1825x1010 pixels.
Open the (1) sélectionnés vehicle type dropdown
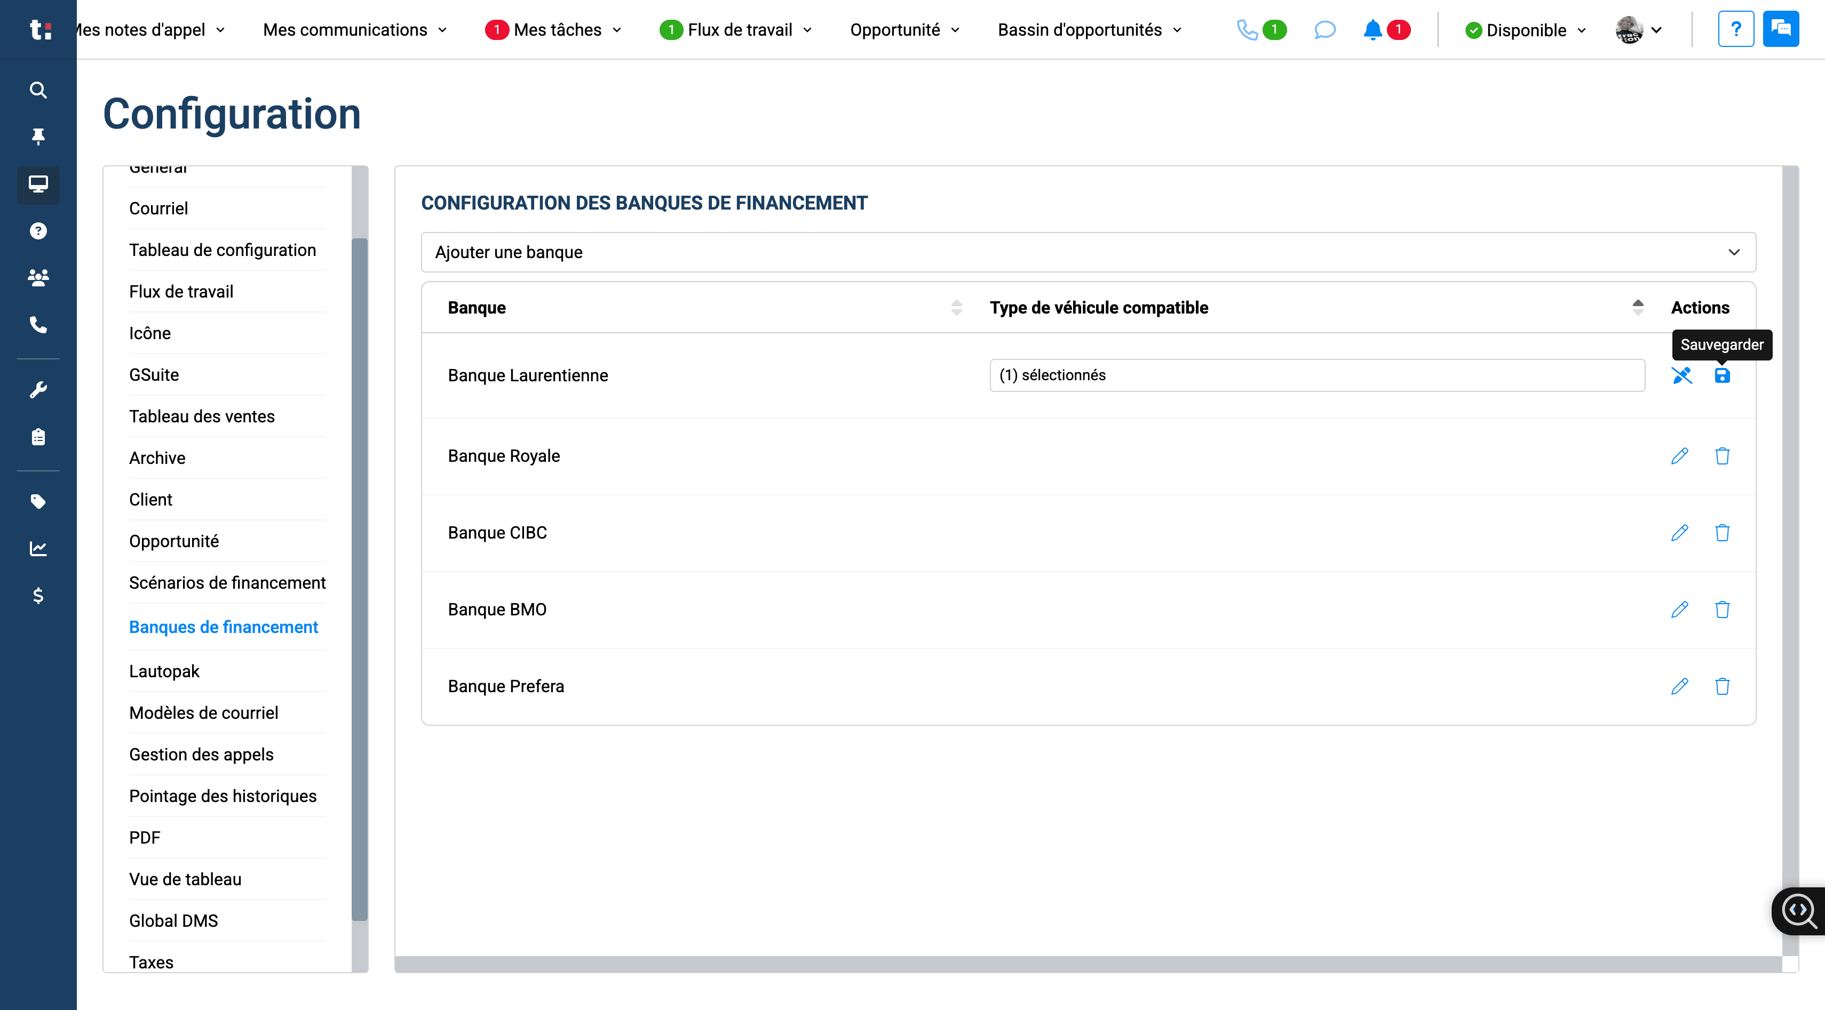tap(1317, 375)
